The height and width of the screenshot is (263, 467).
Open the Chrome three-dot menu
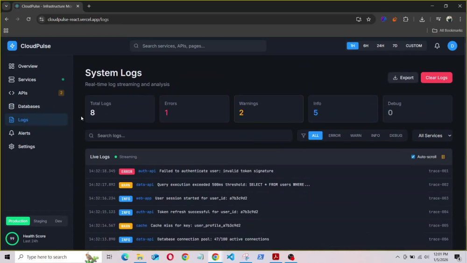(x=460, y=19)
